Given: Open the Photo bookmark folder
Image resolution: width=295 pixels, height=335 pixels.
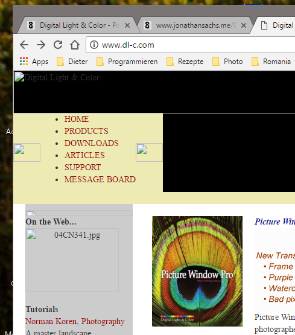Looking at the screenshot, I should (x=227, y=62).
